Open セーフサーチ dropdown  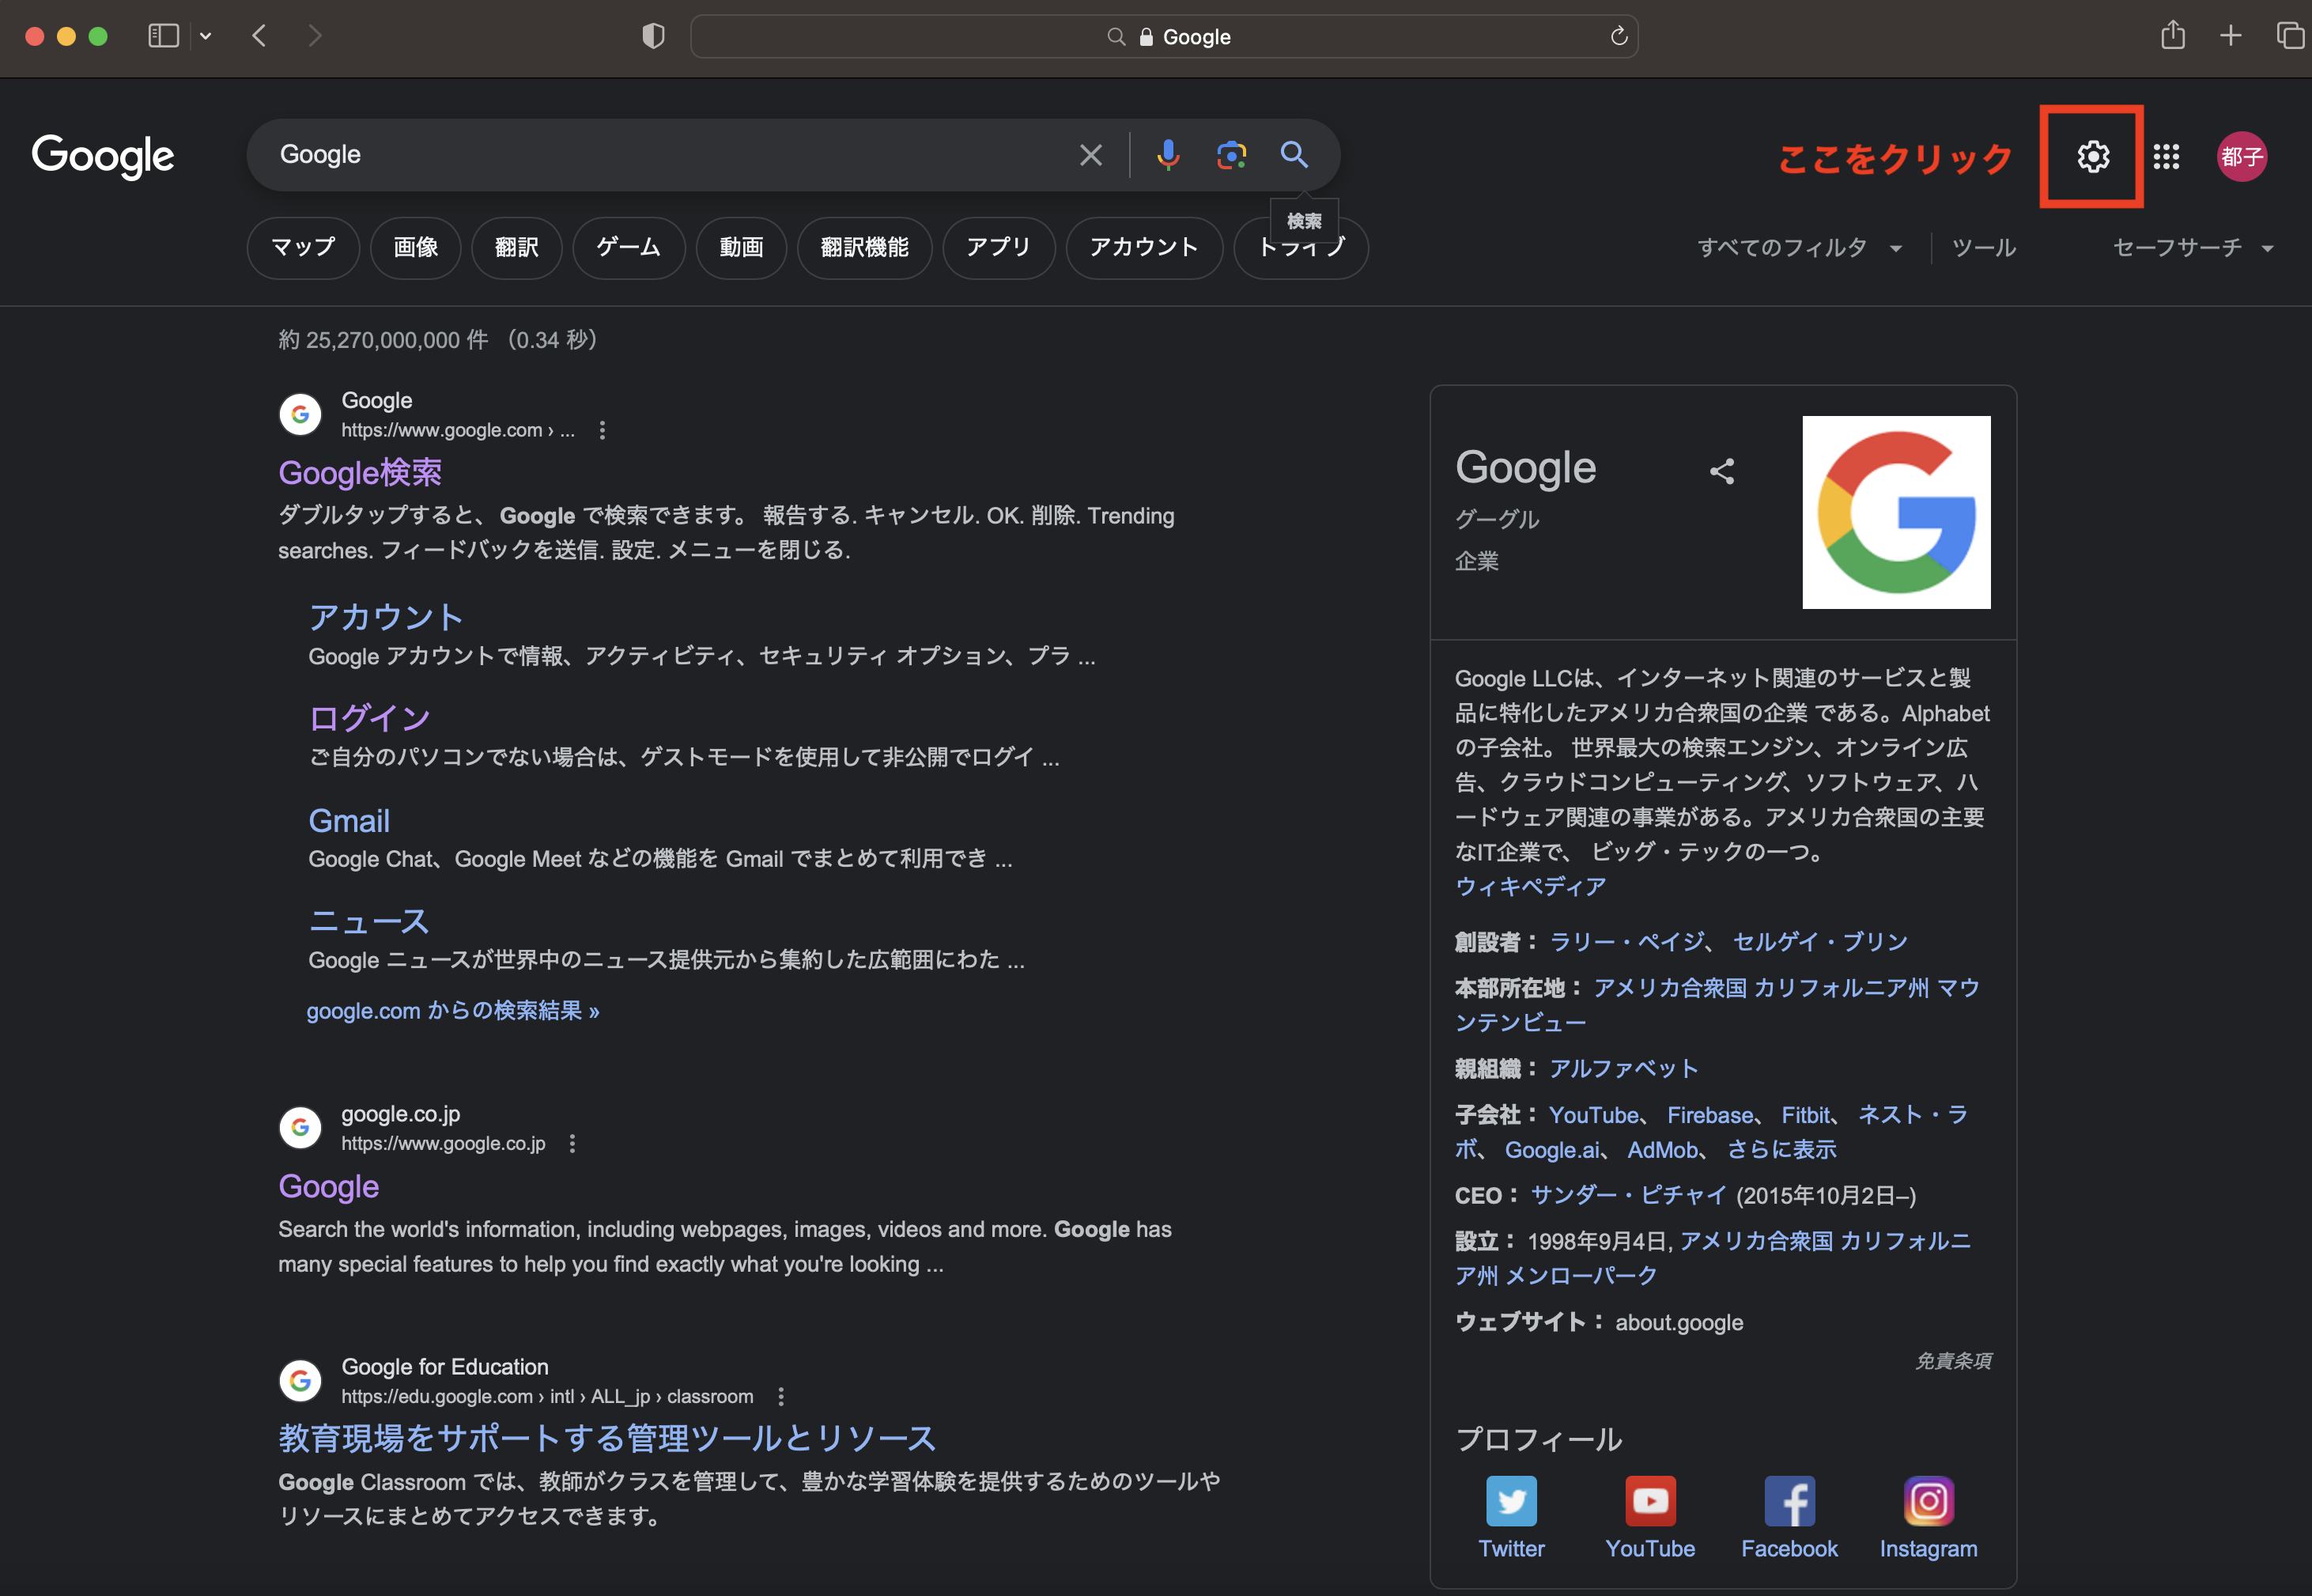pyautogui.click(x=2193, y=247)
